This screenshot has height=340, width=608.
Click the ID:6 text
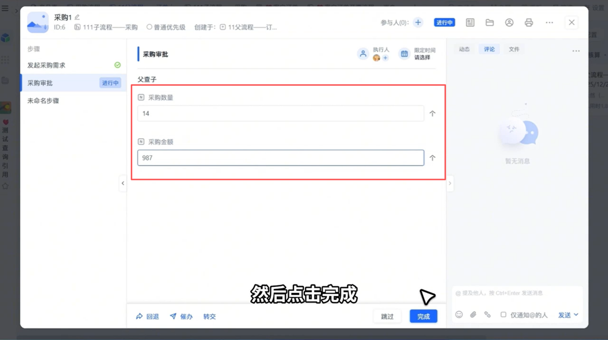click(59, 27)
